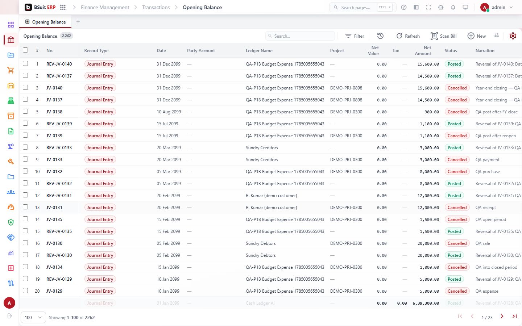The image size is (522, 326).
Task: Select checkbox of row JV-0138
Action: click(25, 111)
